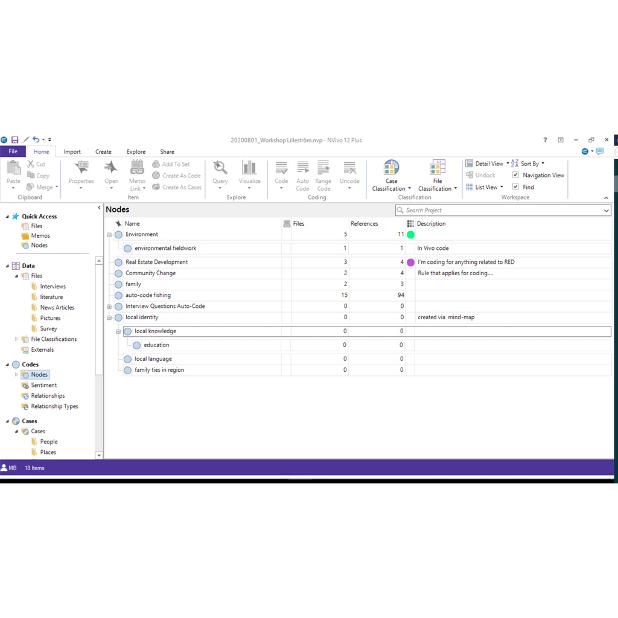Expand Interview Questions Auto-Code node
Screen dimensions: 618x618
click(109, 306)
